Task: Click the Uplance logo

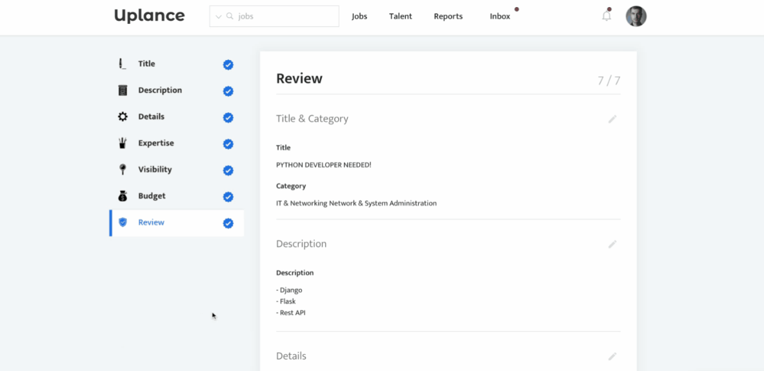Action: 149,16
